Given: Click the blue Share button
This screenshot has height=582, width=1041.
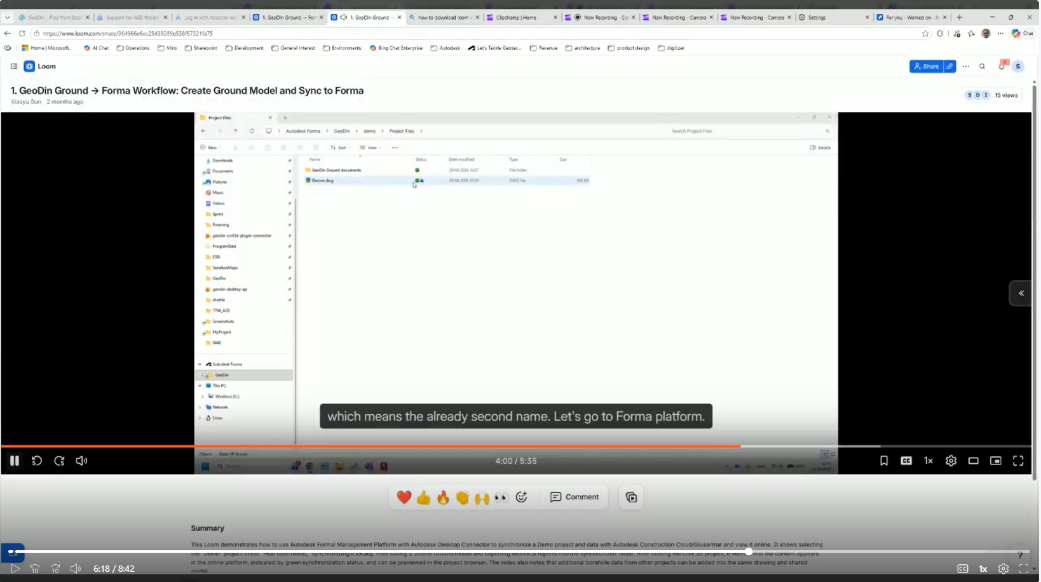Looking at the screenshot, I should tap(926, 66).
